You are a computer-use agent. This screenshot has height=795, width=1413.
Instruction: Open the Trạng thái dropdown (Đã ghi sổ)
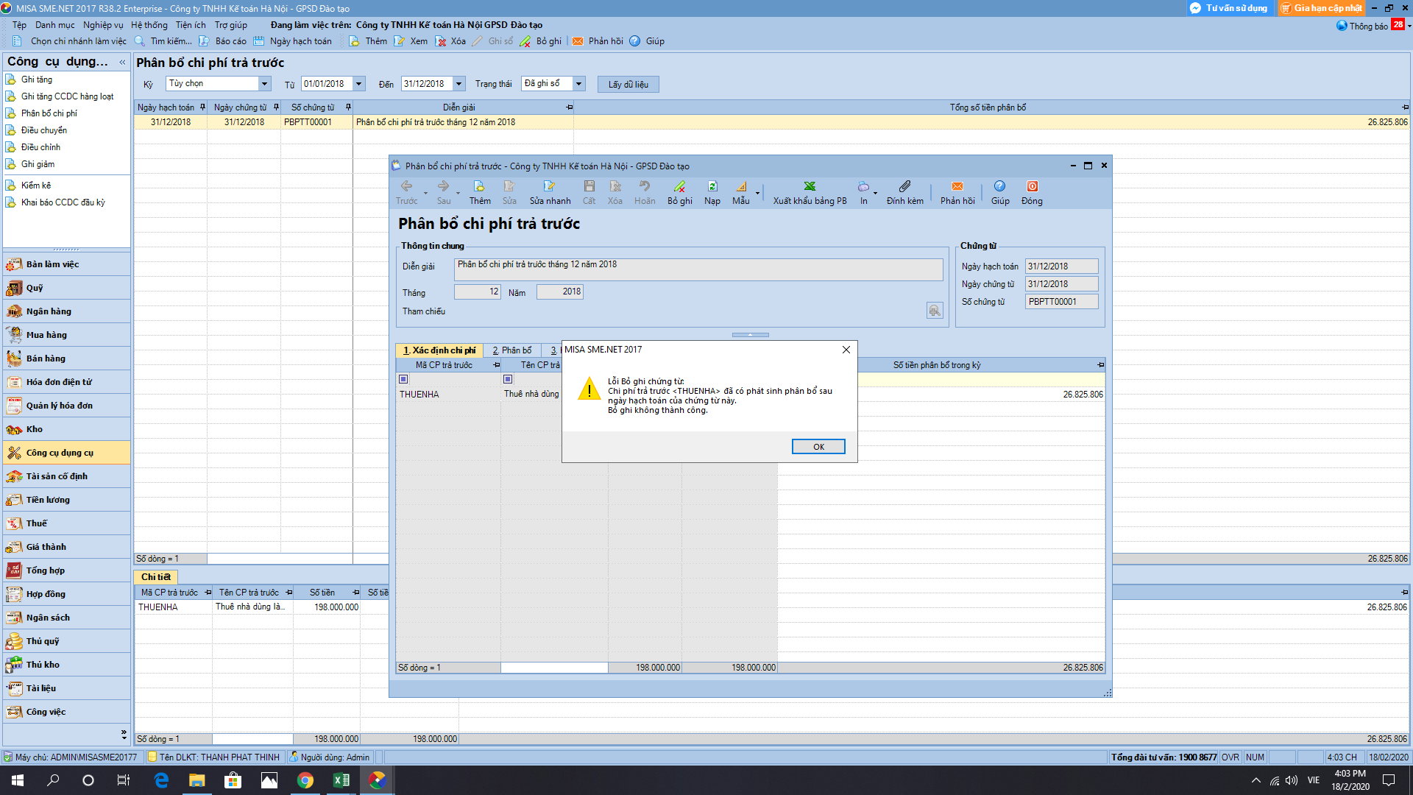578,84
